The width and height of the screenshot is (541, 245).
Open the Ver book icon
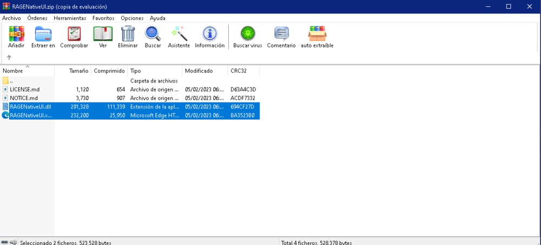click(103, 33)
